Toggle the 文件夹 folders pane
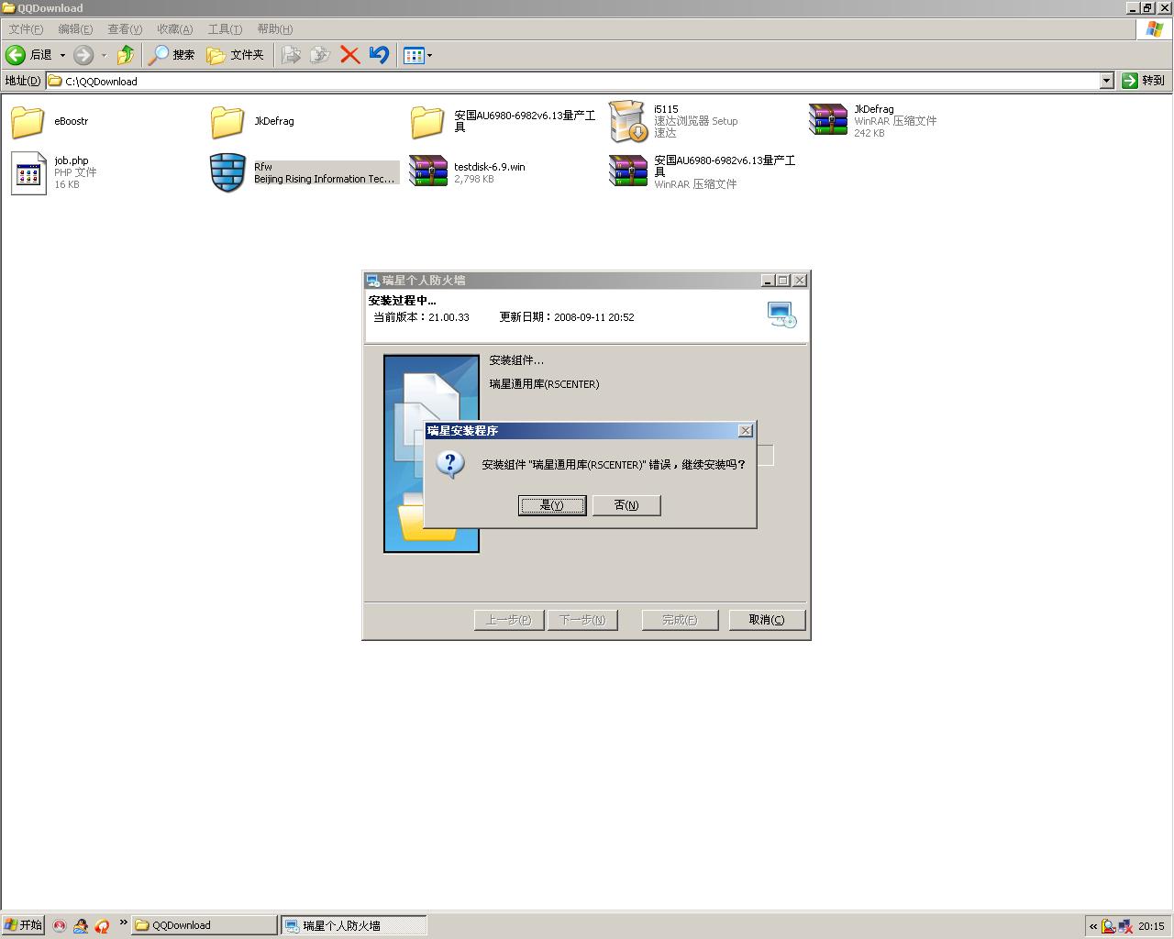Image resolution: width=1174 pixels, height=939 pixels. (235, 55)
